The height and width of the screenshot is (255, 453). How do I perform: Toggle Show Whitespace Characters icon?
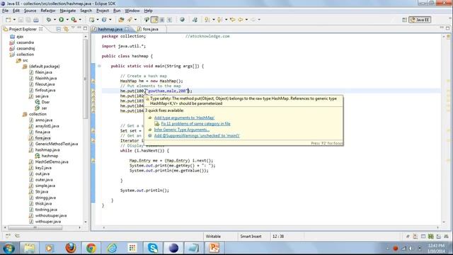pos(170,20)
